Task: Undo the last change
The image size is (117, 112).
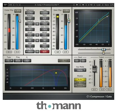Action: click(x=11, y=5)
